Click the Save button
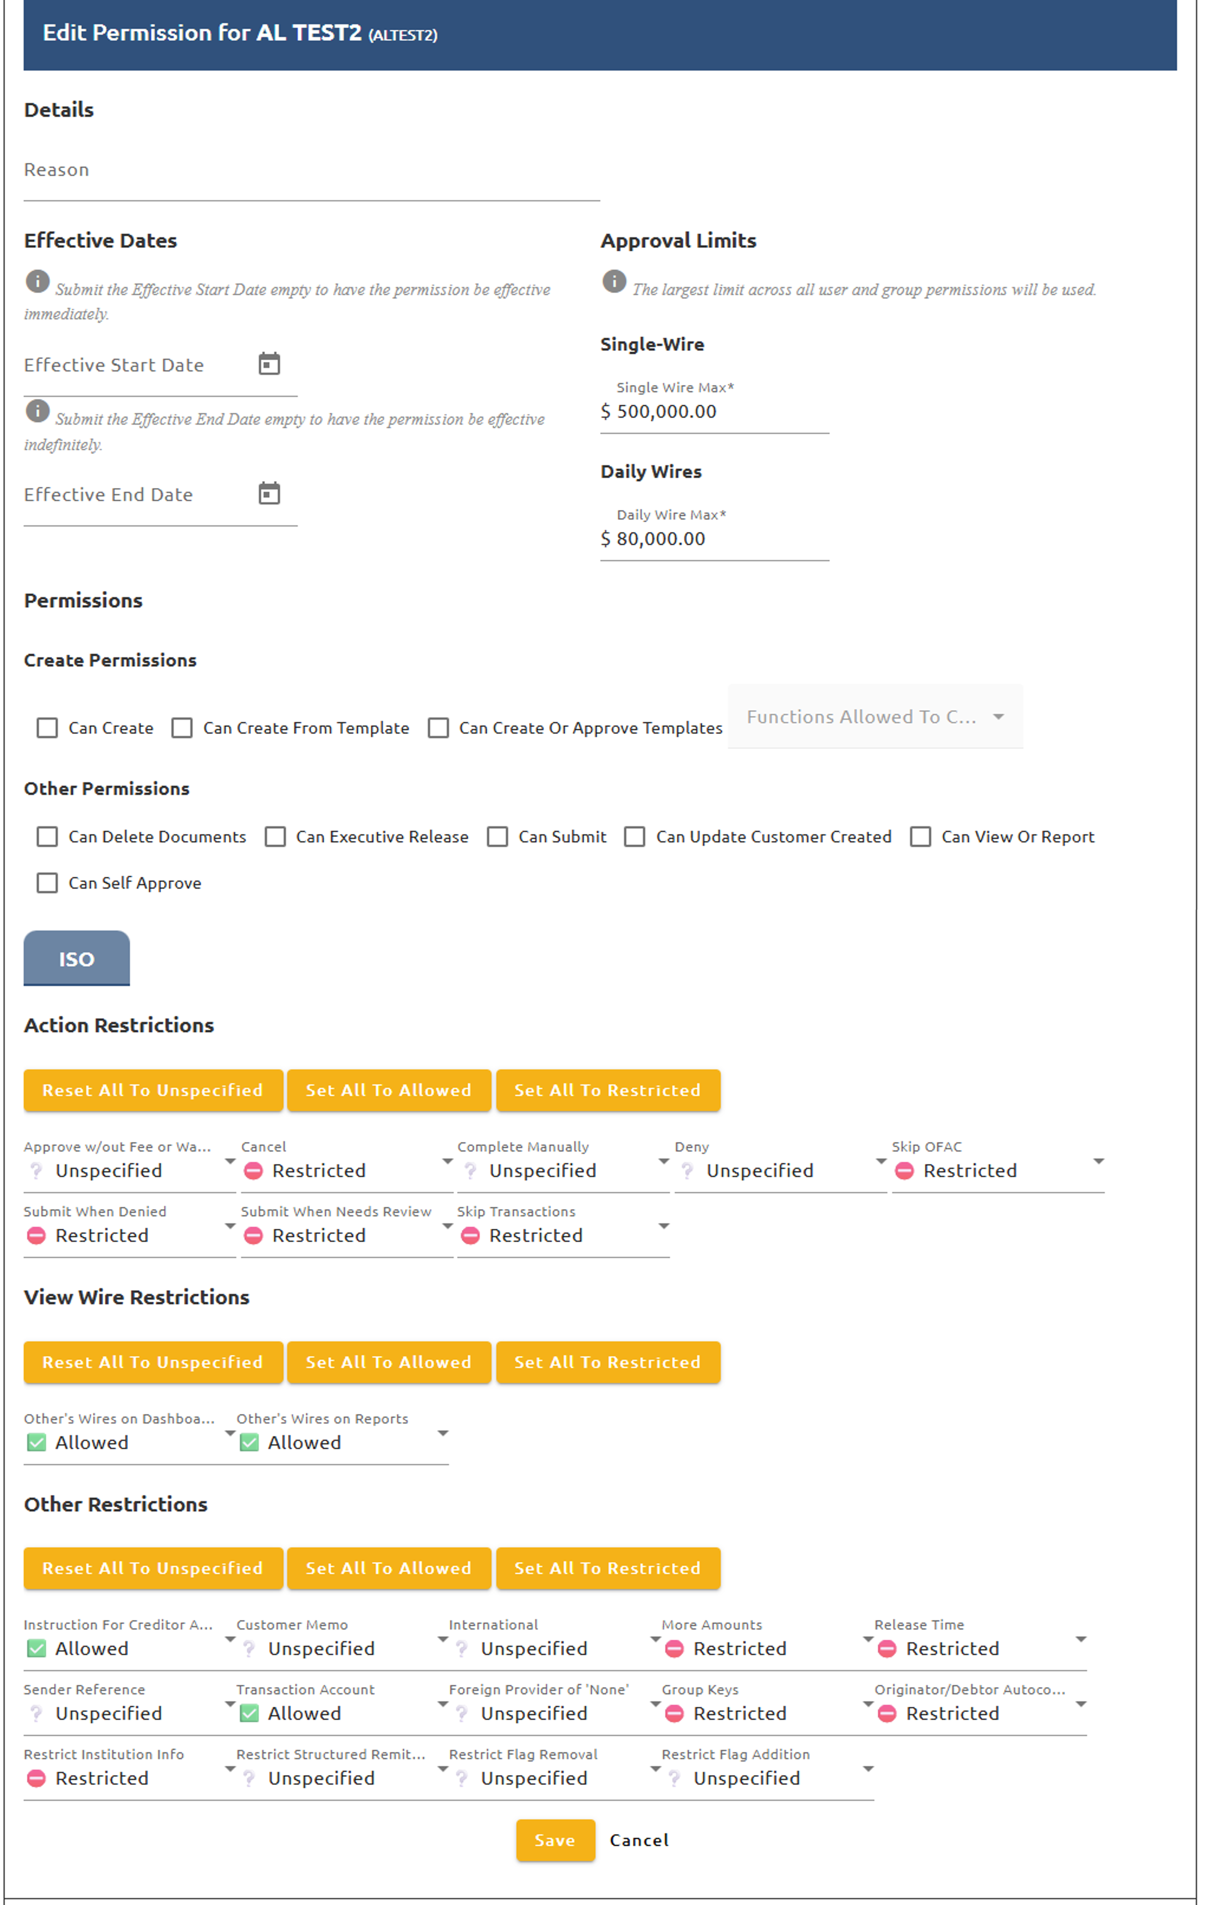Viewport: 1209px width, 1905px height. tap(555, 1840)
